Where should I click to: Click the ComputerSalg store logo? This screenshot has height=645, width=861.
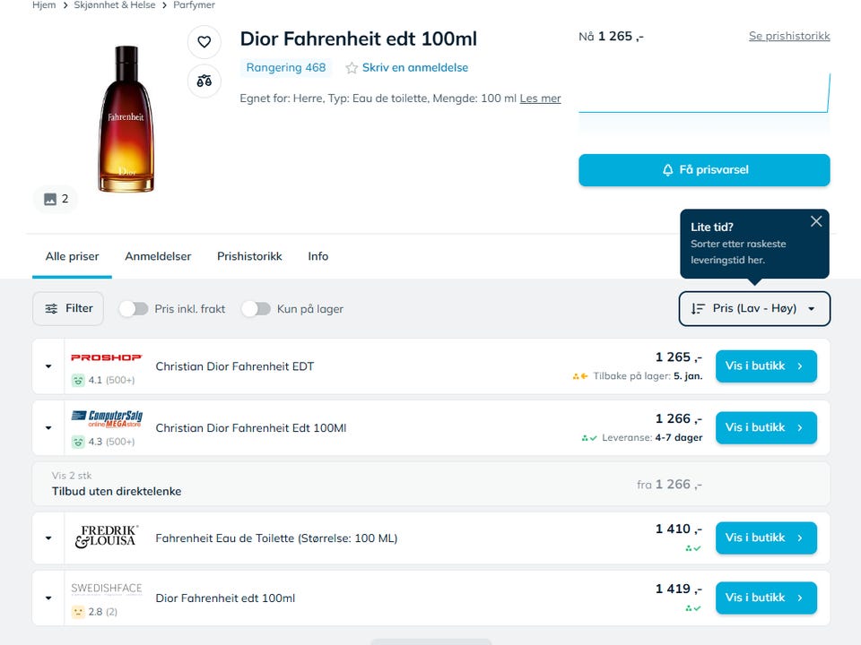point(107,418)
